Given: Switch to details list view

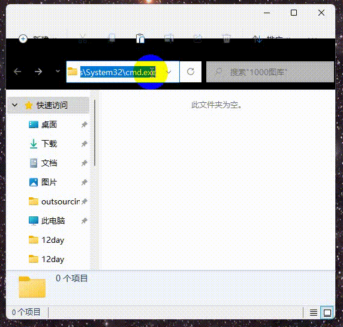Looking at the screenshot, I should point(314,313).
